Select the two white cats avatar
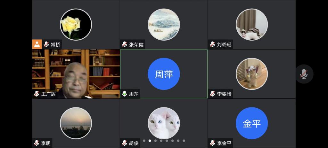 pos(164,123)
